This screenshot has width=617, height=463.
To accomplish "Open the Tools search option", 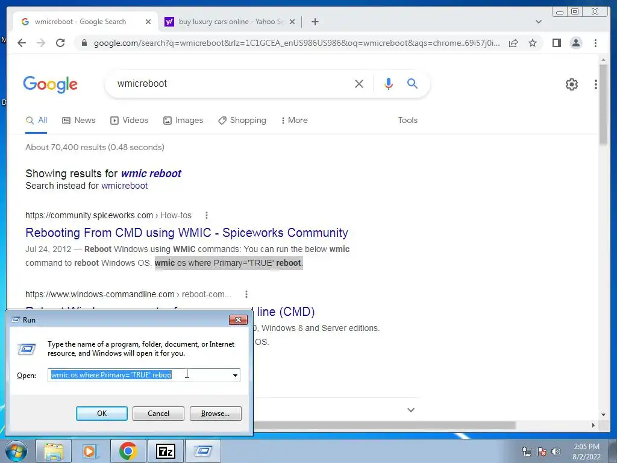I will pyautogui.click(x=407, y=120).
